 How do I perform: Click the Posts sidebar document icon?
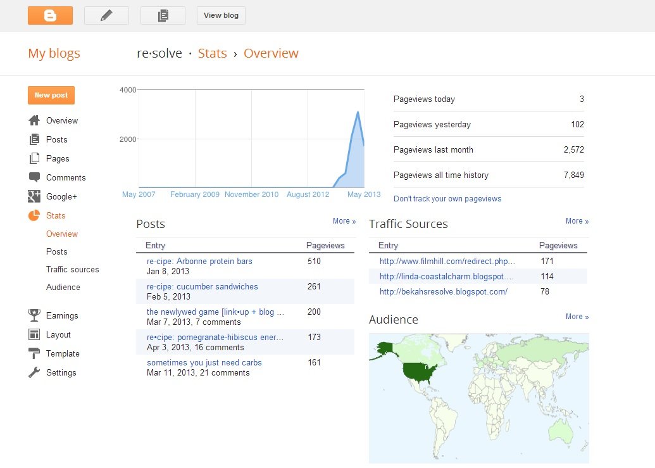[34, 139]
